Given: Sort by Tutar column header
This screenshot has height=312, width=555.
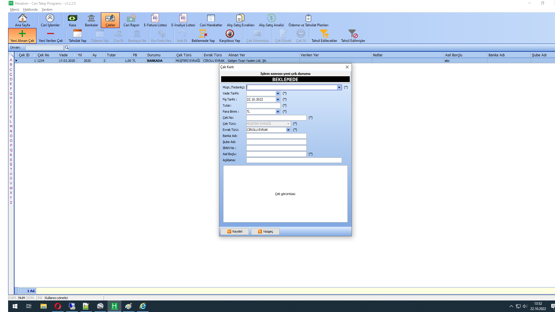Looking at the screenshot, I should pos(119,55).
